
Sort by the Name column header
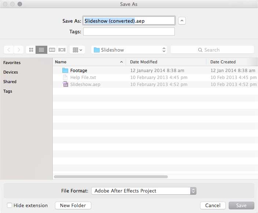89,62
